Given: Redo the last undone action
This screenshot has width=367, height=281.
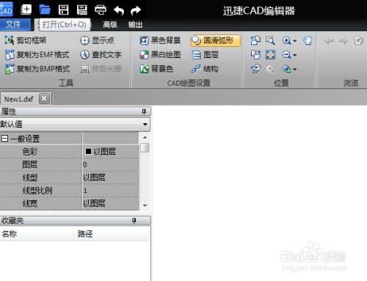Looking at the screenshot, I should (136, 10).
